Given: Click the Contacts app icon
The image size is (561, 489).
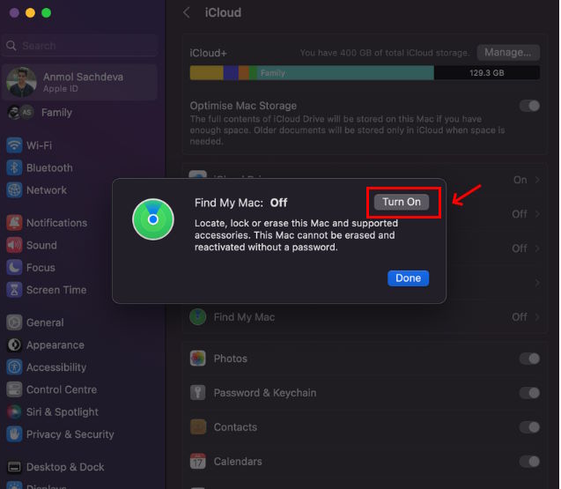Looking at the screenshot, I should tap(198, 427).
